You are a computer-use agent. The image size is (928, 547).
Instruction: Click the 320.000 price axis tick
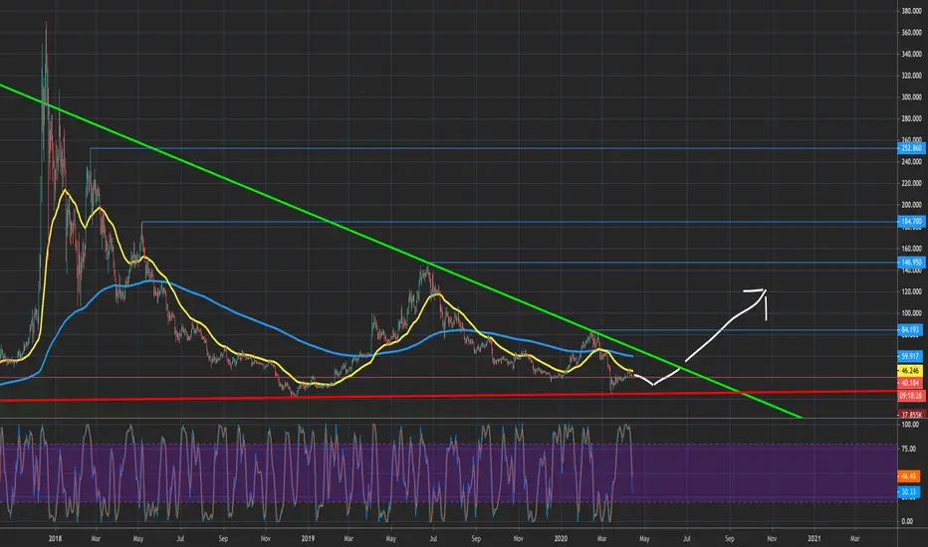tap(911, 76)
